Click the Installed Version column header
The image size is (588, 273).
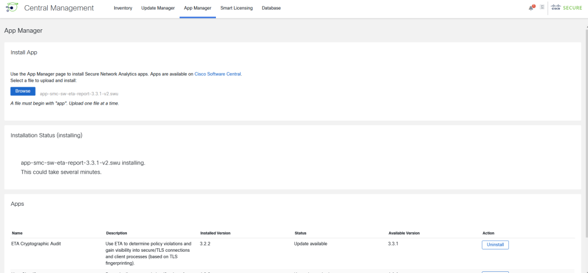click(x=215, y=233)
